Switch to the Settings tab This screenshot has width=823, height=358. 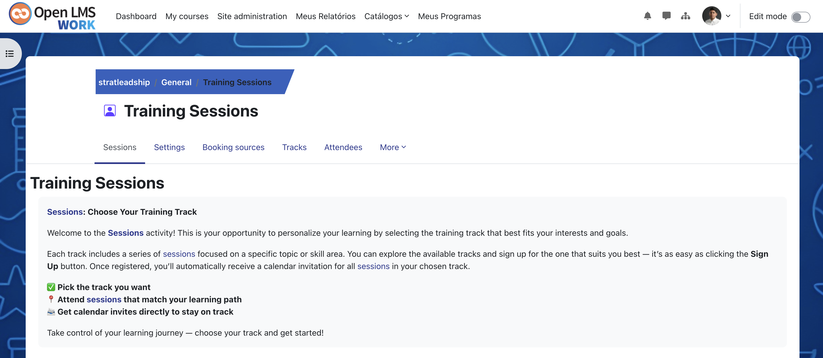(169, 147)
